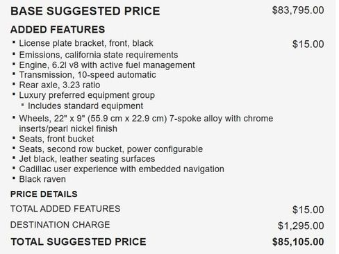Select the Total Added Features row
Screen dimensions: 339x254
tap(167, 209)
